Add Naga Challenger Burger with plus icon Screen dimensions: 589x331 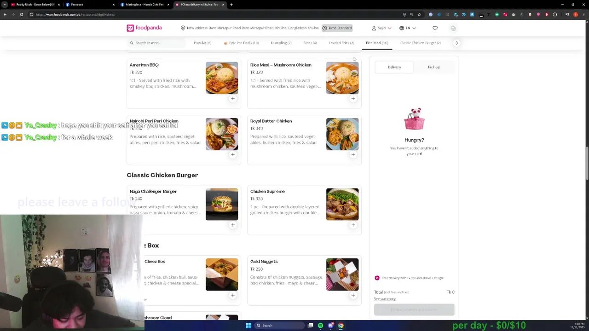click(x=233, y=225)
